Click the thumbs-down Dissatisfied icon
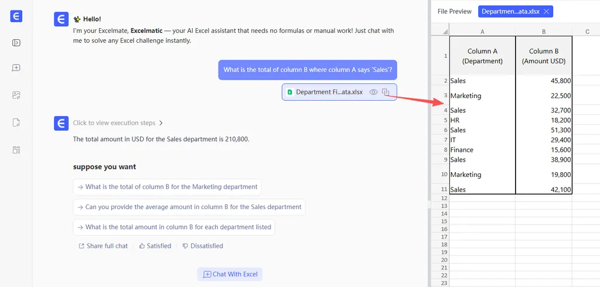 point(186,246)
